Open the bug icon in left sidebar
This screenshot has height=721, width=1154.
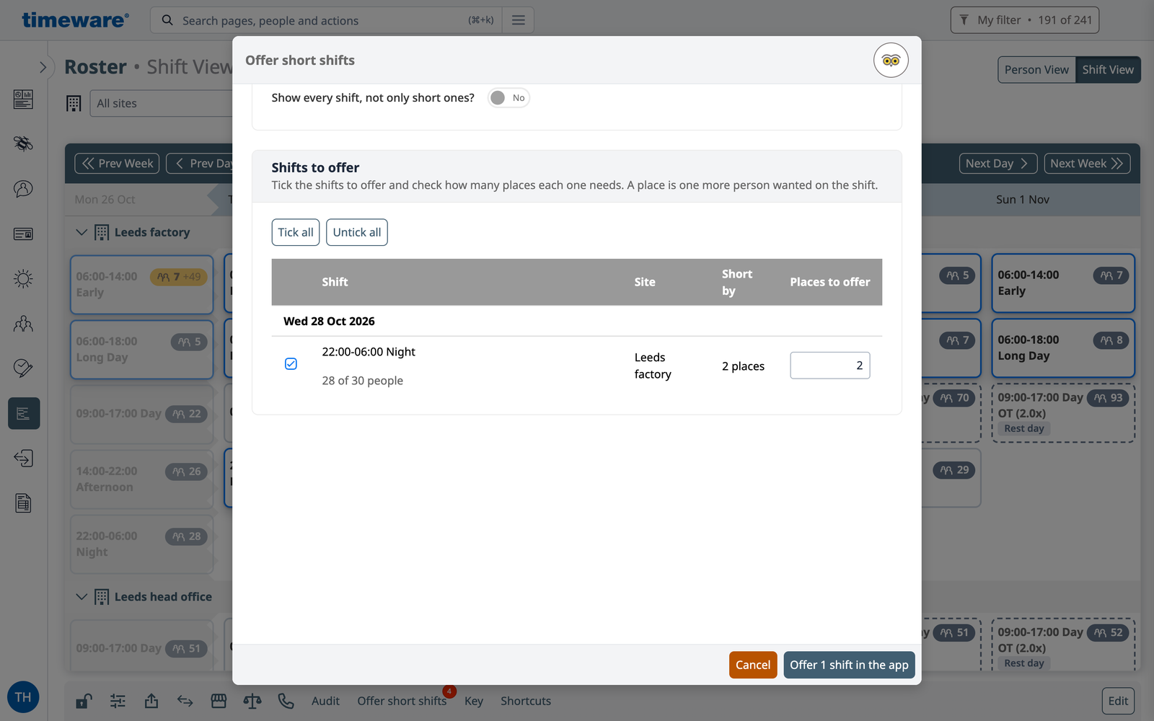coord(23,143)
